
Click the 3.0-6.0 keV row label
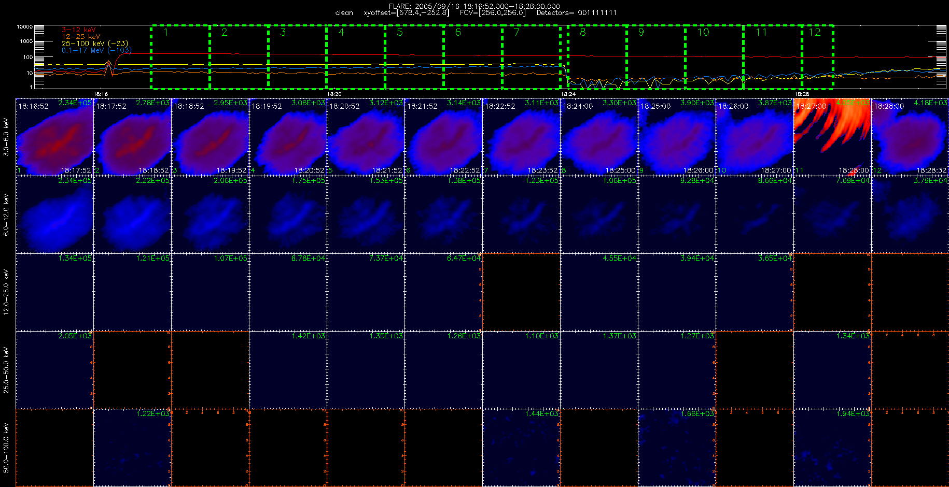[x=6, y=137]
